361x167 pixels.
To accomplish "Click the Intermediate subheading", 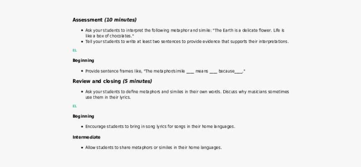I will [x=86, y=137].
